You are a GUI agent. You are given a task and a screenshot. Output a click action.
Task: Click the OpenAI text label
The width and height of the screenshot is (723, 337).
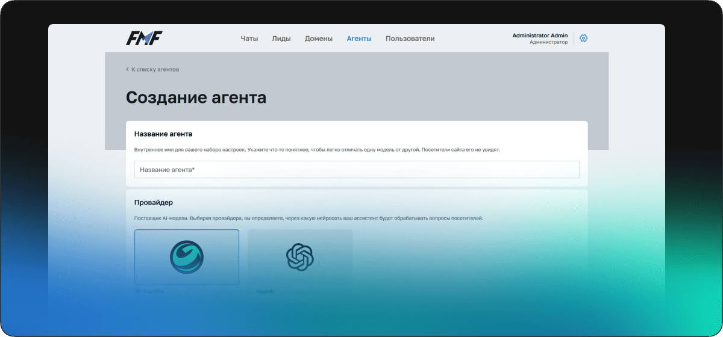point(265,291)
